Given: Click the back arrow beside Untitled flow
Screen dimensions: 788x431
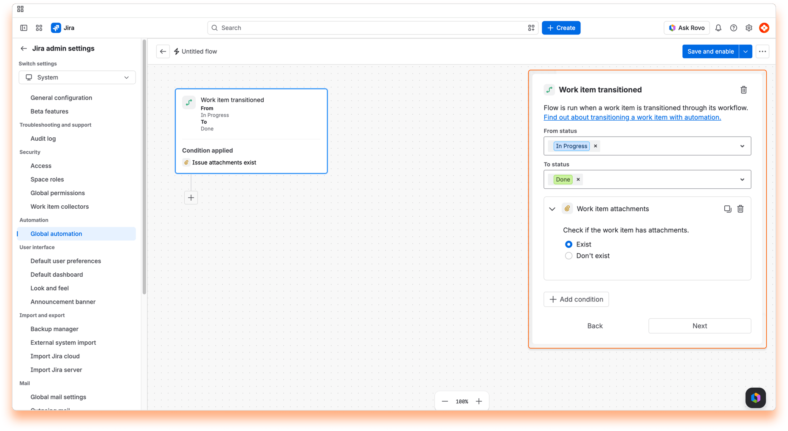Looking at the screenshot, I should click(x=163, y=51).
